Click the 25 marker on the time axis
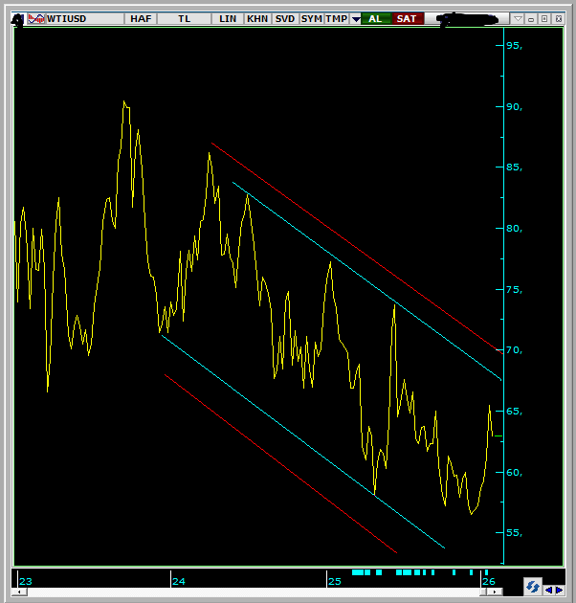Screen dimensions: 576x603 coord(334,581)
